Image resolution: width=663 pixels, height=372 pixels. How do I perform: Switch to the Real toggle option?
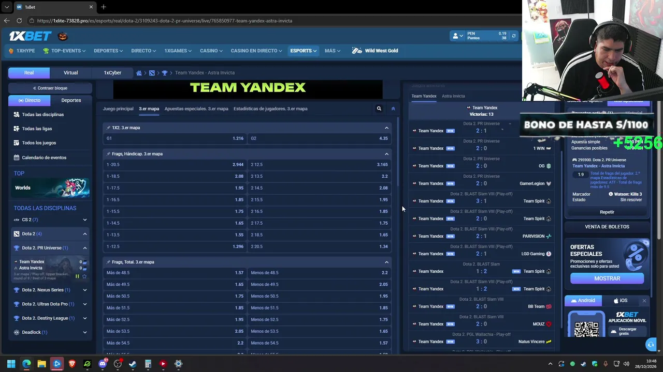click(x=29, y=73)
